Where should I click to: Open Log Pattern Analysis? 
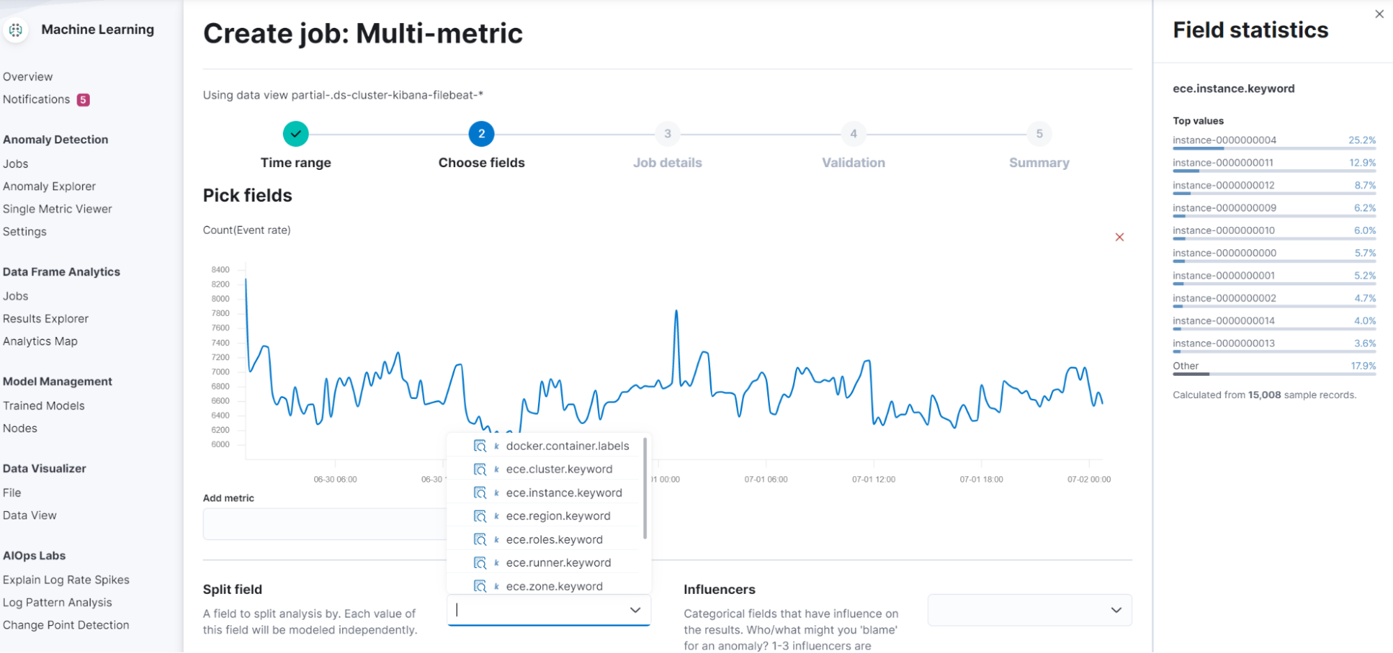coord(57,602)
